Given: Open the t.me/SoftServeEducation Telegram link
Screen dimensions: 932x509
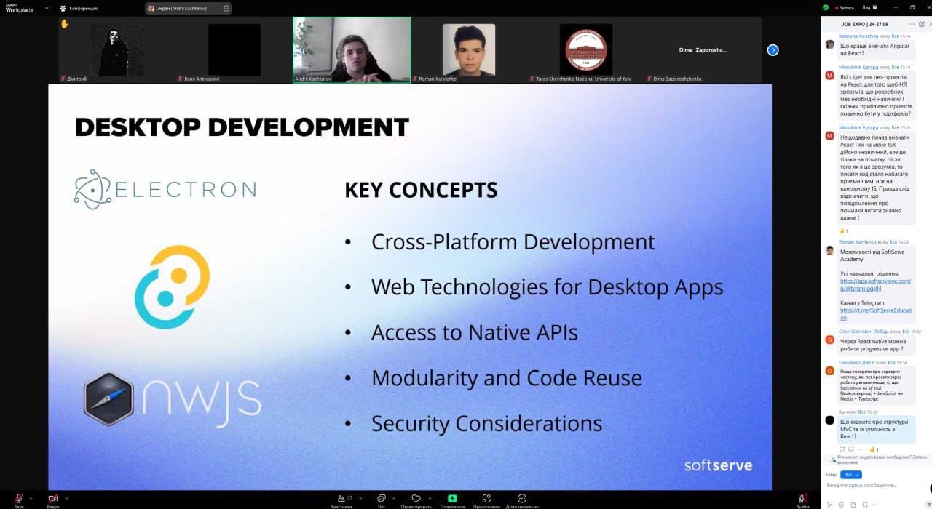Looking at the screenshot, I should (875, 313).
